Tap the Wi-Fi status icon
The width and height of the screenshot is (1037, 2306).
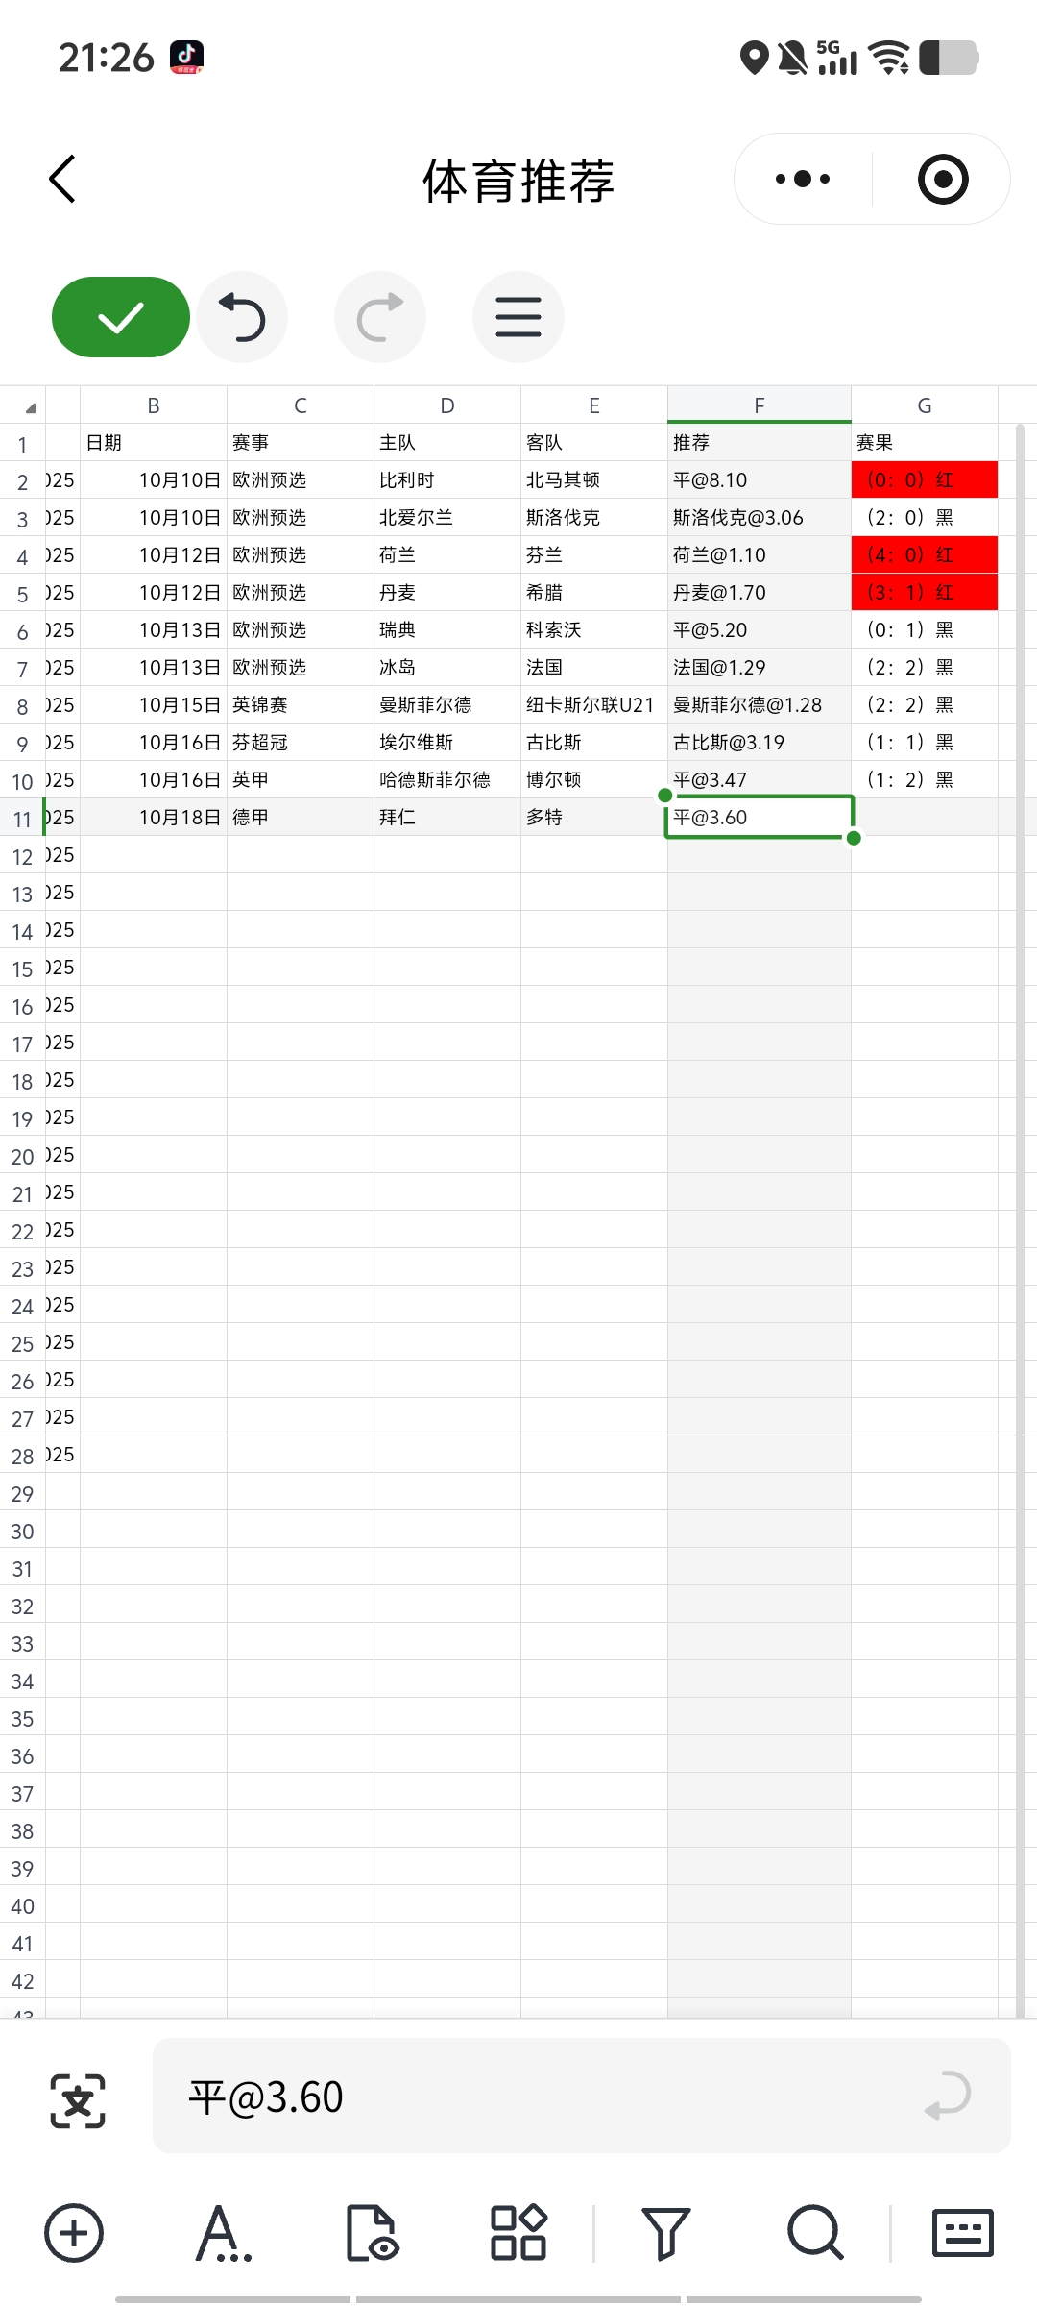(x=889, y=58)
